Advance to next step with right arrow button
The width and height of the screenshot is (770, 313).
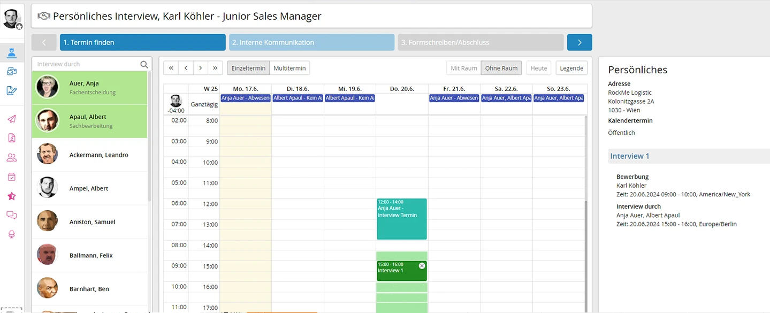point(580,42)
